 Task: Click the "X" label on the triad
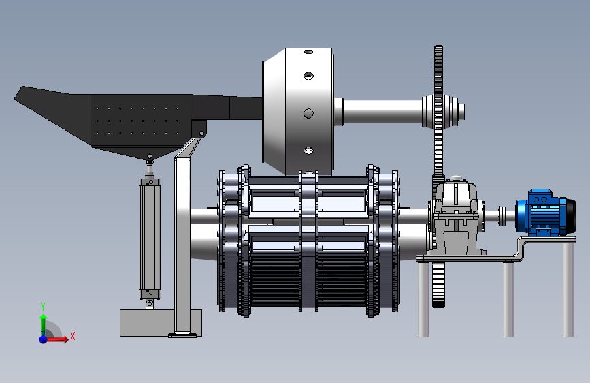tap(73, 336)
